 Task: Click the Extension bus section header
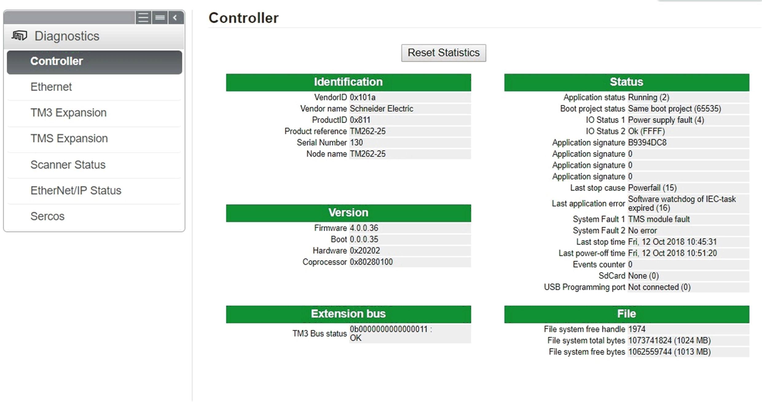[x=348, y=314]
